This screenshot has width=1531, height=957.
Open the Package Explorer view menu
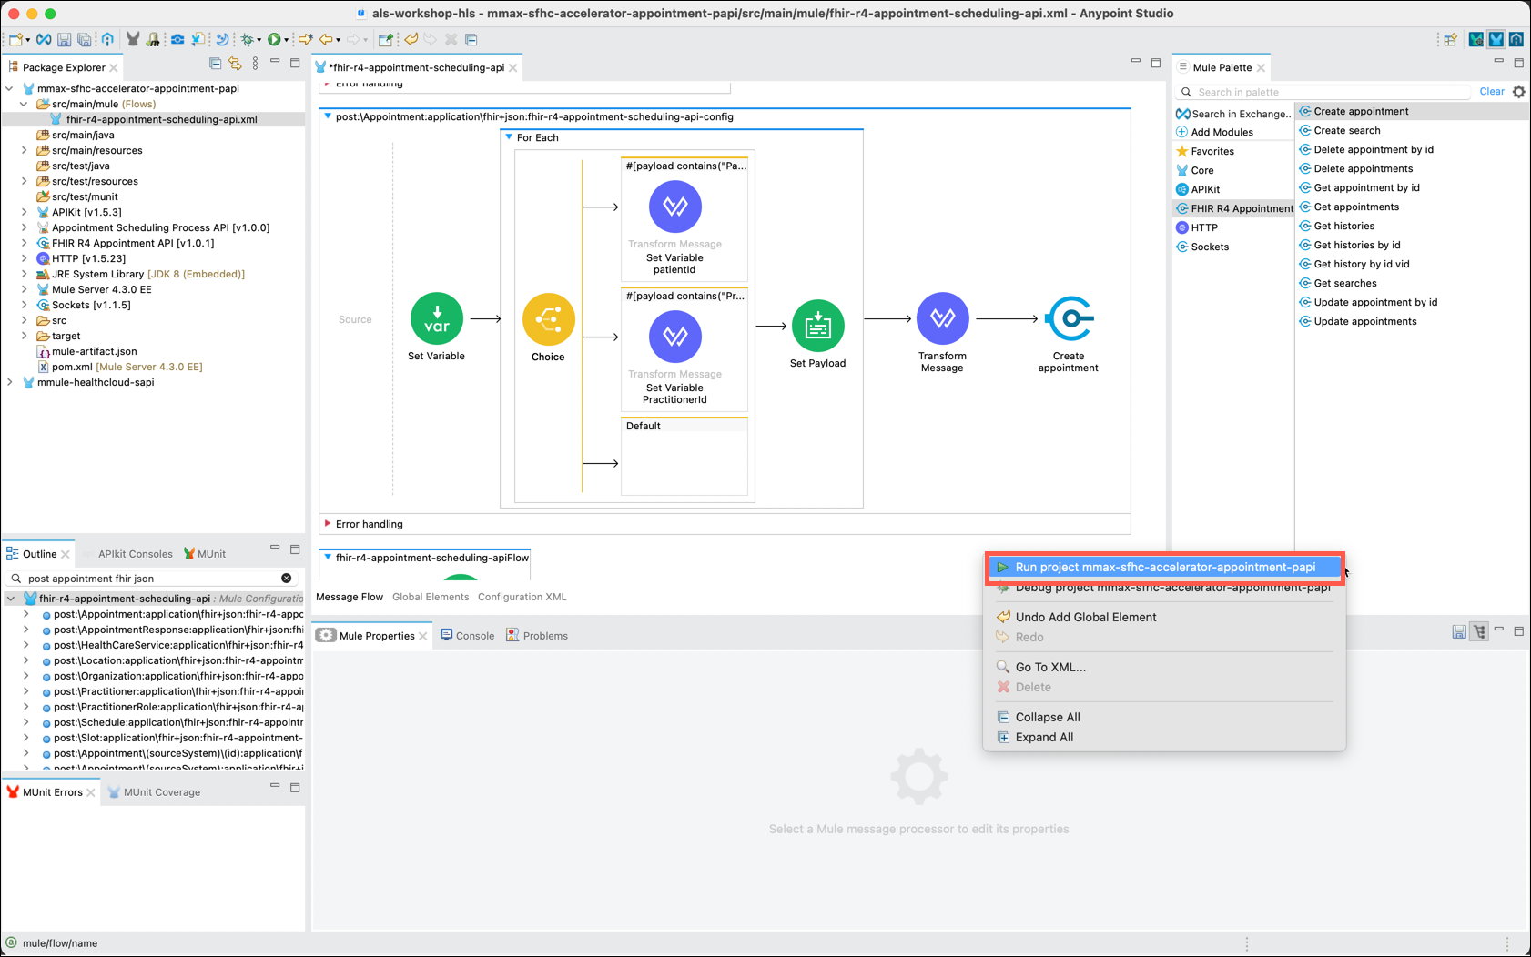(255, 64)
